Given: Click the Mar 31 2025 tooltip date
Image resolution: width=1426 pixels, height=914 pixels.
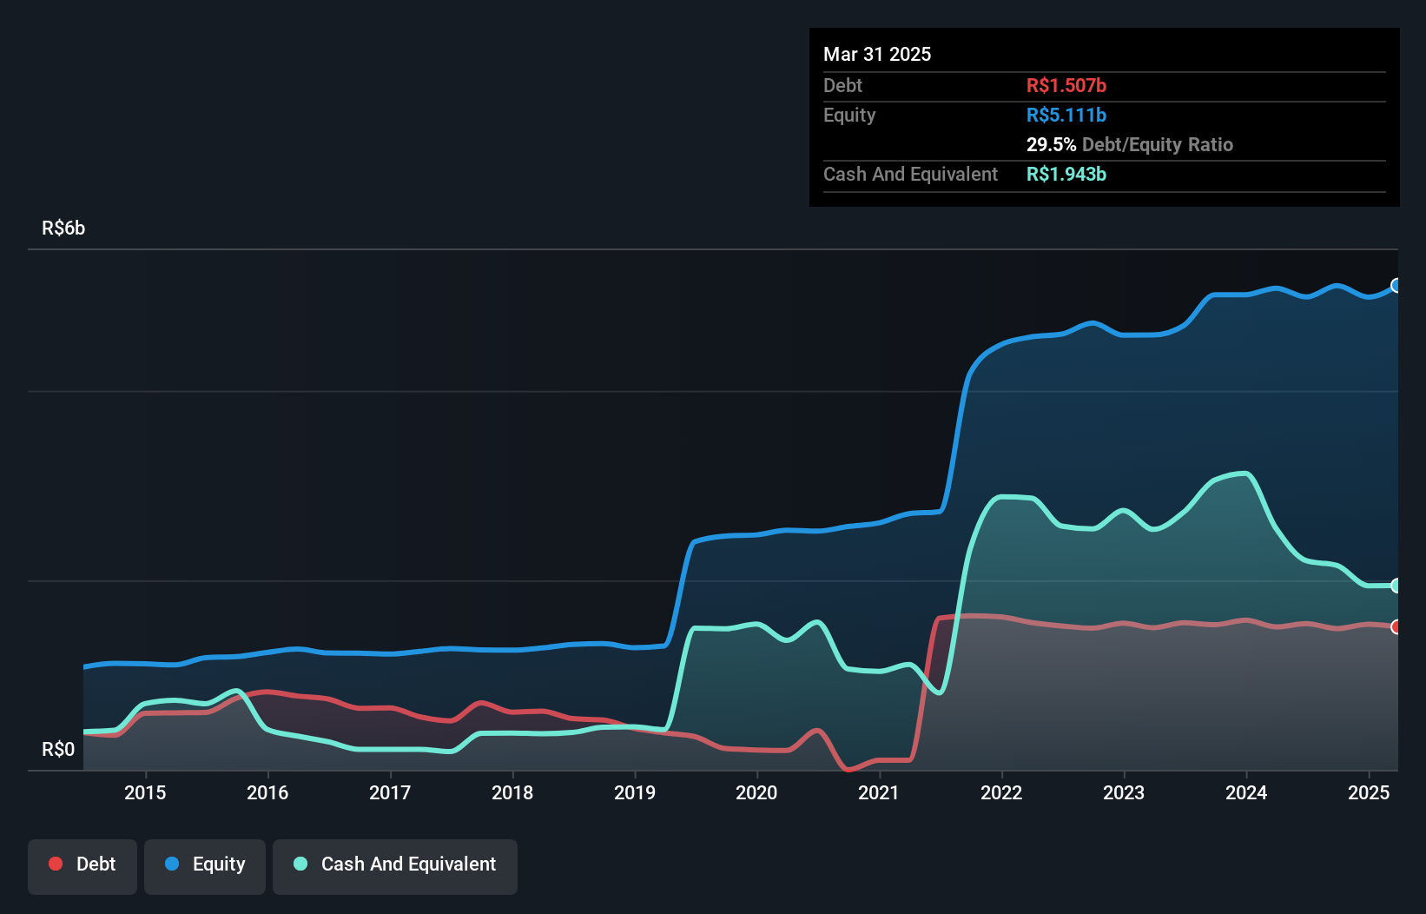Looking at the screenshot, I should coord(877,54).
